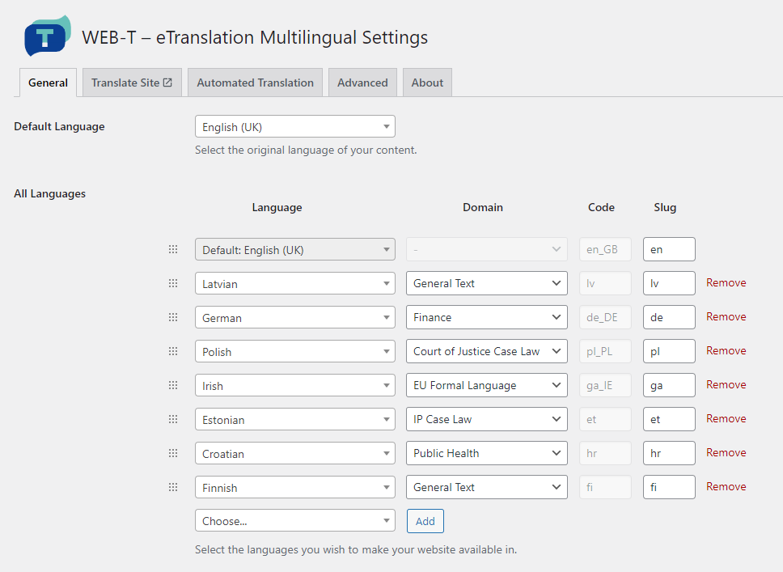
Task: Grab the drag handle for the Latvian row
Action: pyautogui.click(x=173, y=283)
